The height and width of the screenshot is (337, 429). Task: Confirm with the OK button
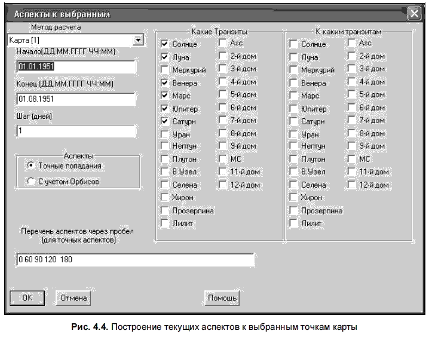(27, 298)
